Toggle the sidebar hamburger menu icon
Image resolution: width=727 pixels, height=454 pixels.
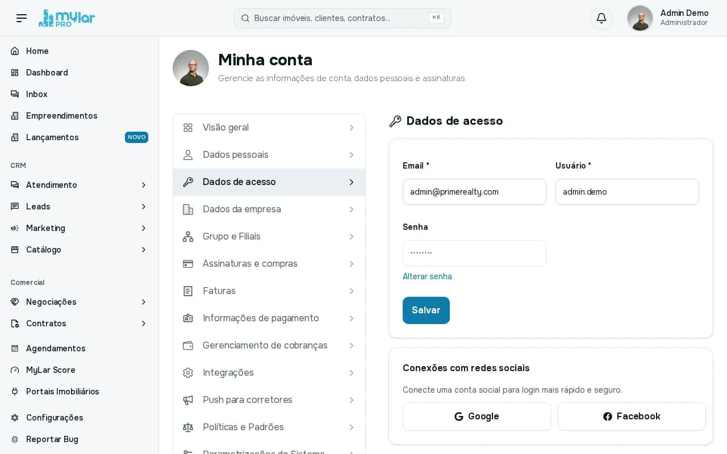pos(22,18)
